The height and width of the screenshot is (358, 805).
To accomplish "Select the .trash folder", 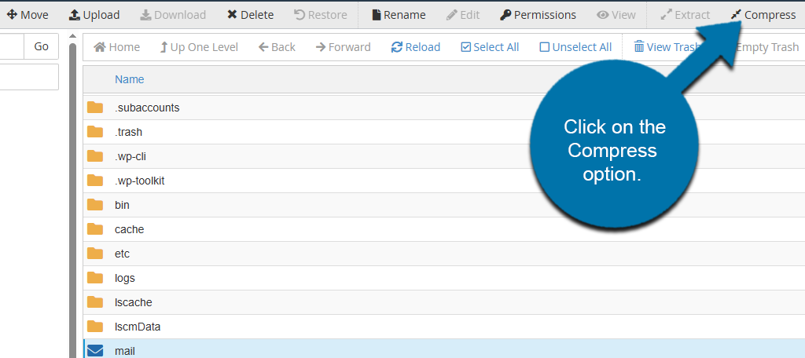I will pyautogui.click(x=128, y=132).
